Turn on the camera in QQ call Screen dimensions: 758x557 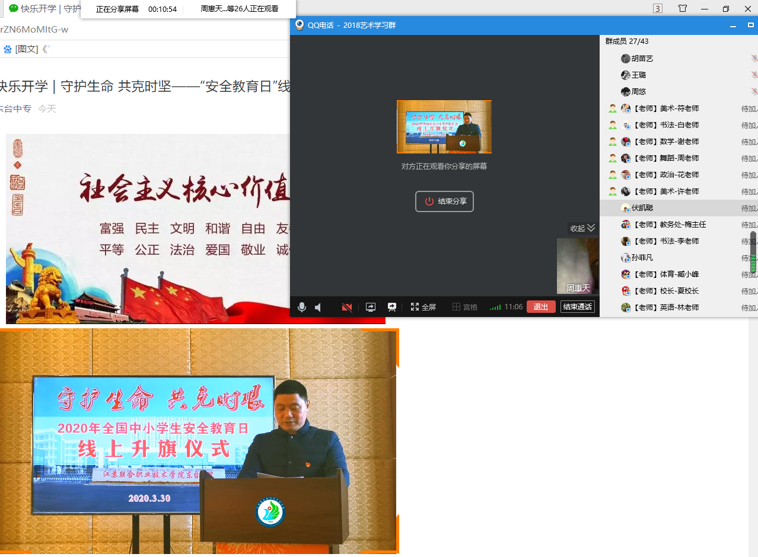point(347,307)
